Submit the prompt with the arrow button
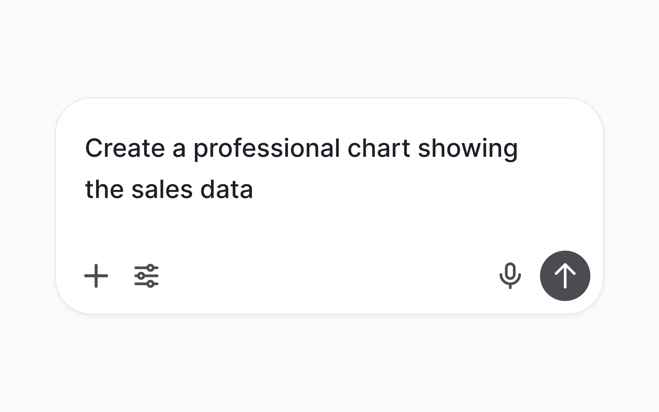The width and height of the screenshot is (659, 412). (x=564, y=275)
